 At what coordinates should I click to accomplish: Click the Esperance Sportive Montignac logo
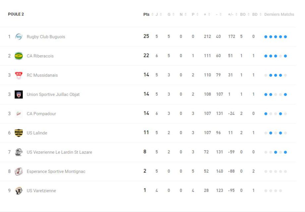tap(19, 171)
